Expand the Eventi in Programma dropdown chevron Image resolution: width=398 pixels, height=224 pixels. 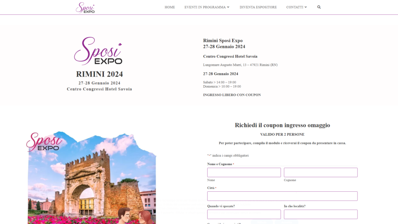click(x=228, y=7)
